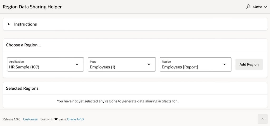The image size is (270, 126).
Task: Open the Customize link
Action: 30,119
